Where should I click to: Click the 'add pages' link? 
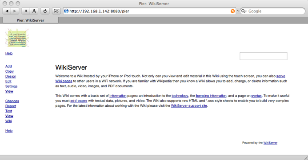pos(79,101)
